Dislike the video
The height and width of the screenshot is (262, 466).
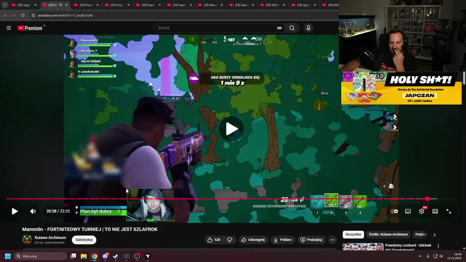[230, 240]
